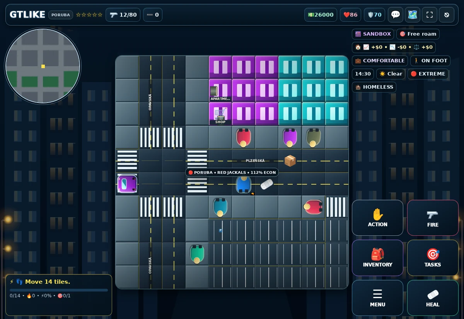
Task: Click the blue player character
Action: (244, 184)
